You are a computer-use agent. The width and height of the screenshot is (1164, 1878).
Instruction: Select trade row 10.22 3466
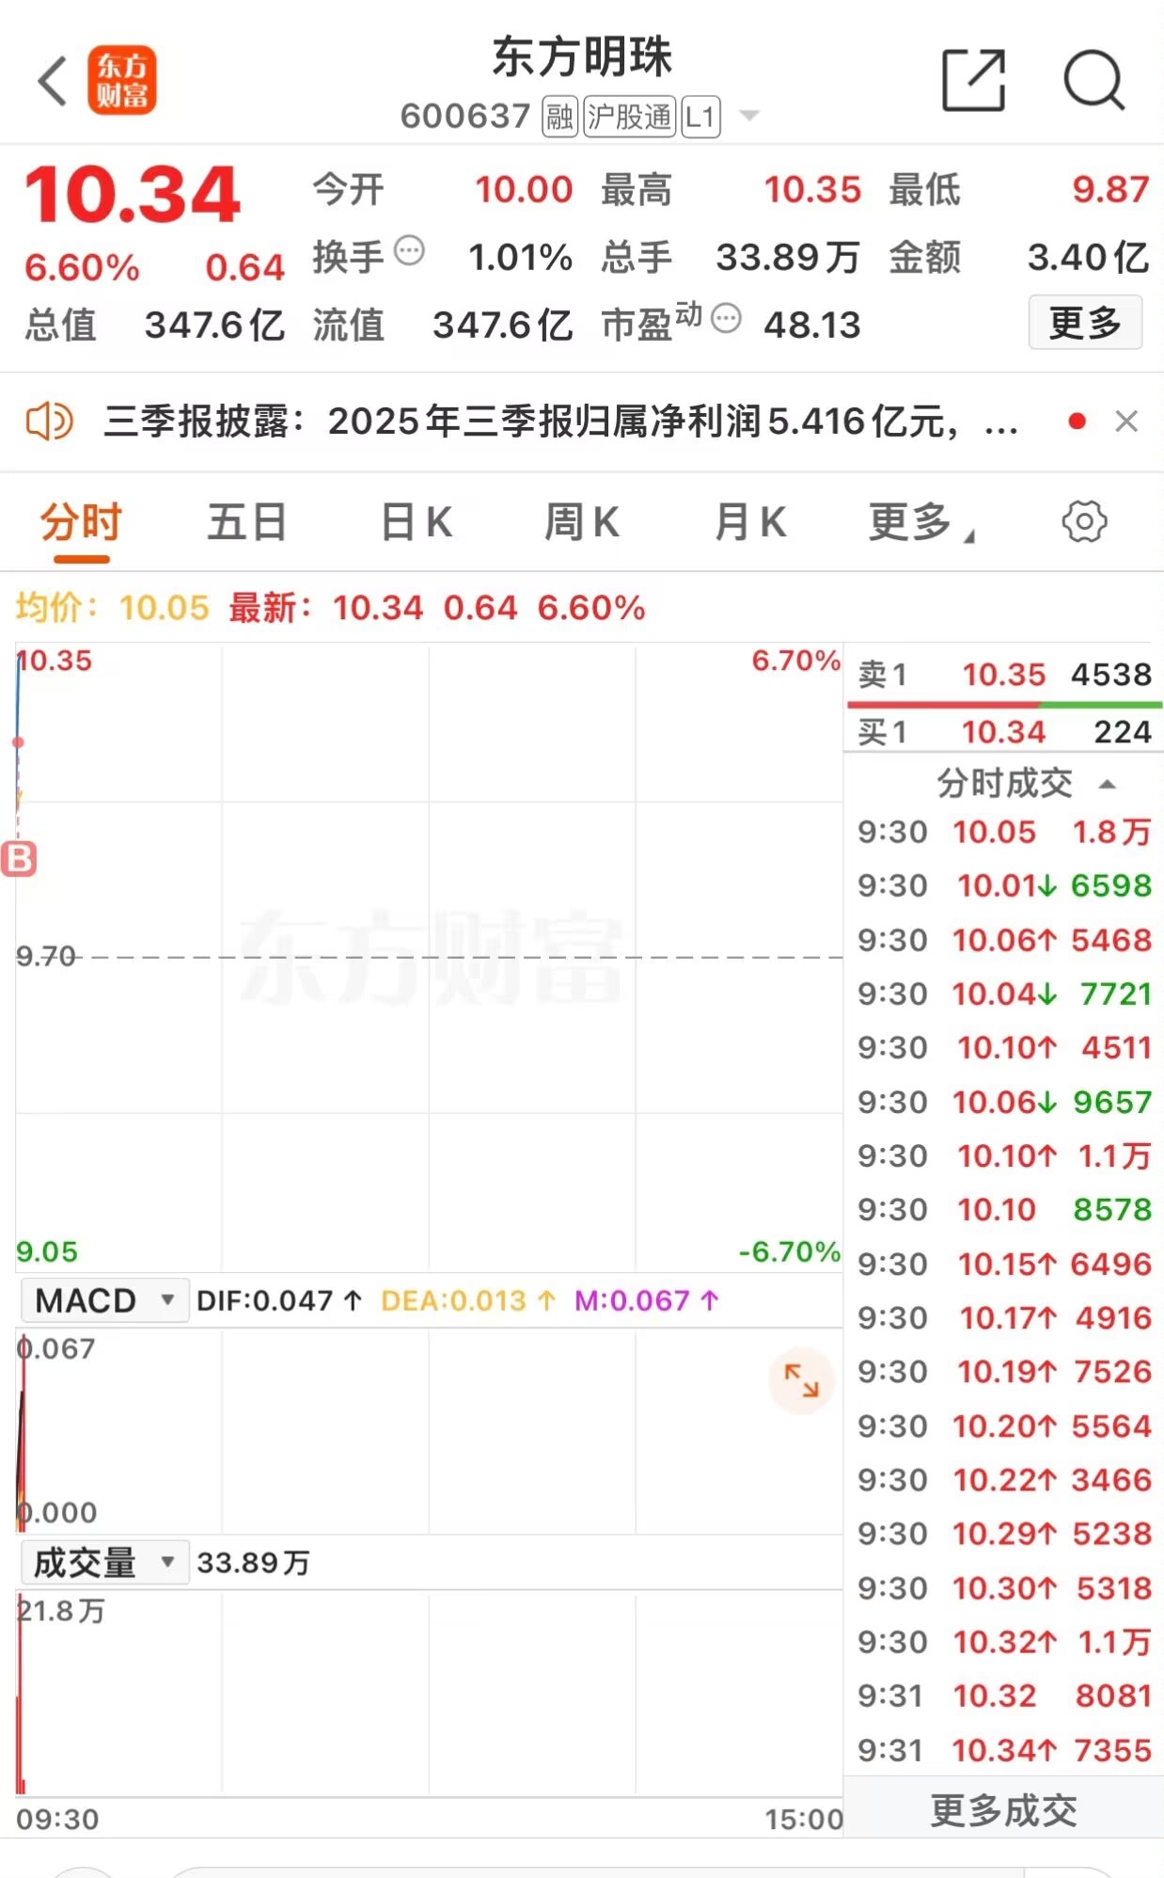pos(1004,1480)
